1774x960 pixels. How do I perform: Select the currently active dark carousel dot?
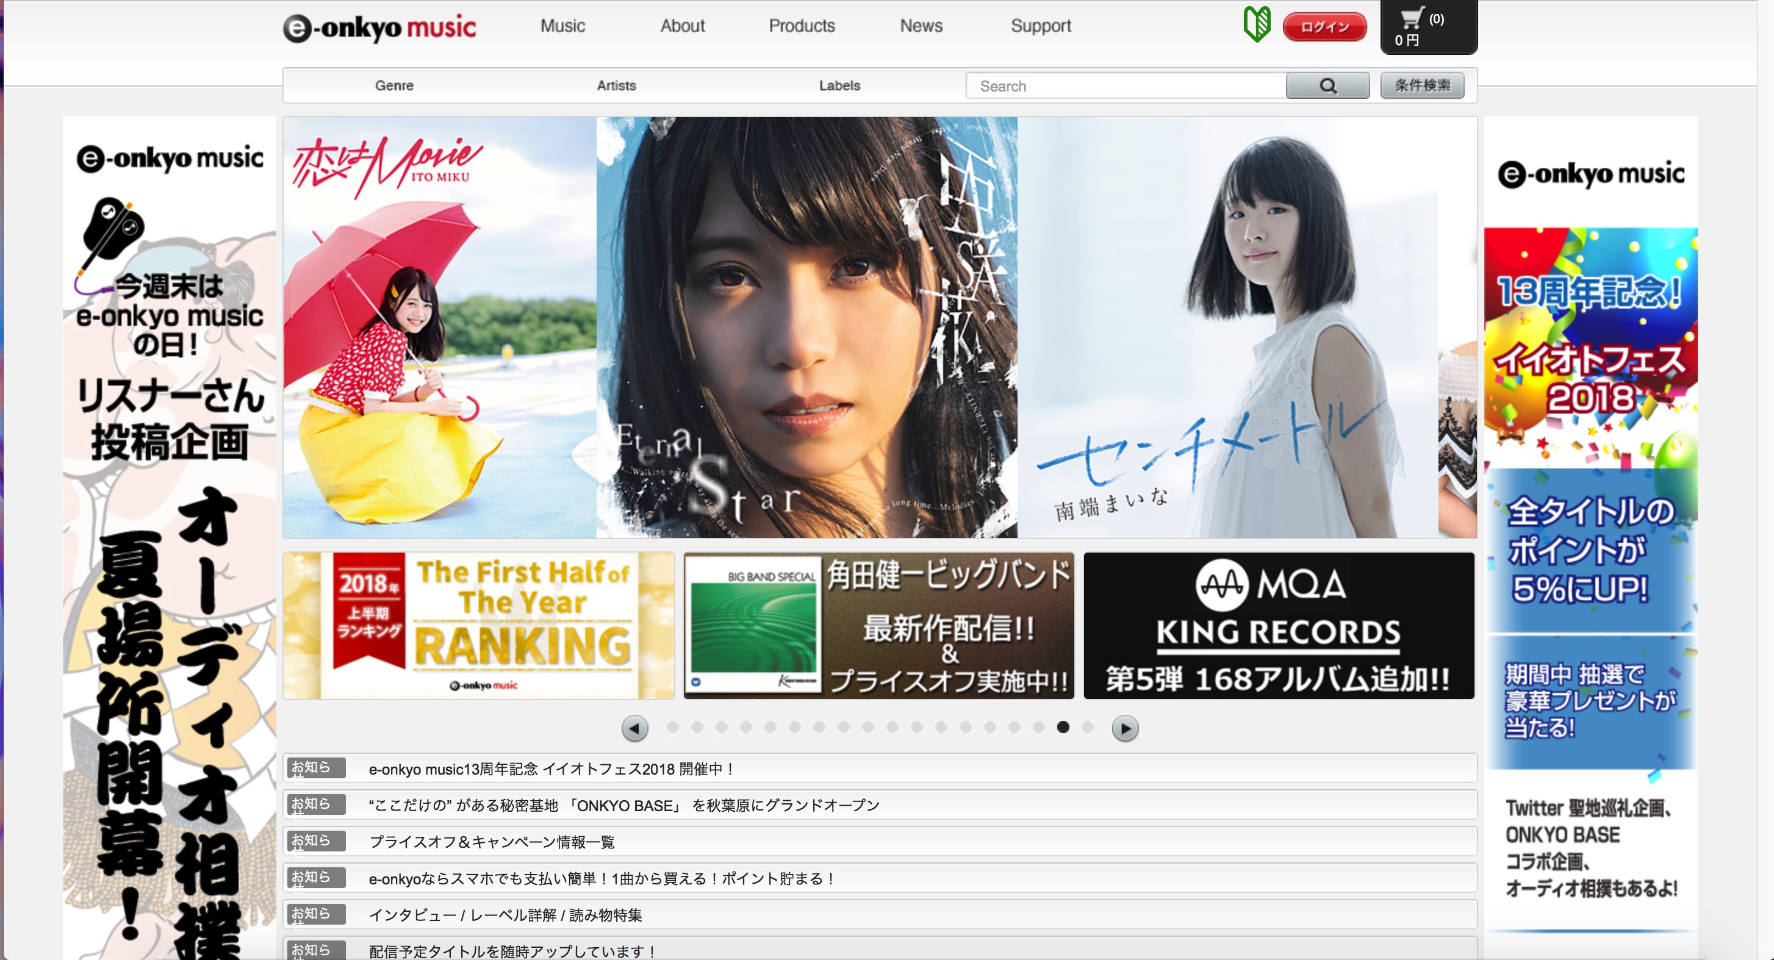1063,727
